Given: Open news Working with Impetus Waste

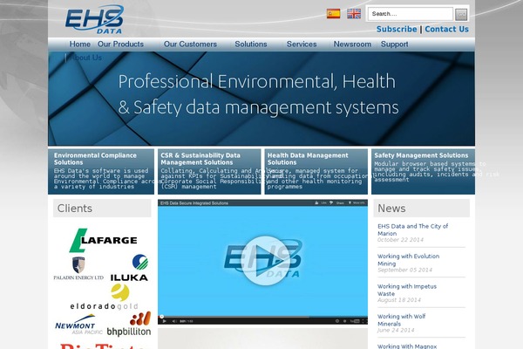Looking at the screenshot, I should point(407,290).
